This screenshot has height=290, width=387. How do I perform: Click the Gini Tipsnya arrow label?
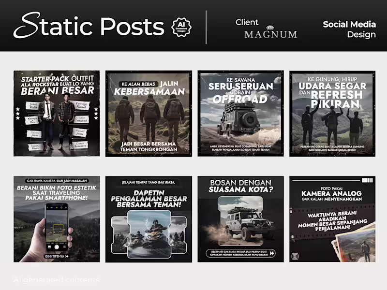[57, 257]
